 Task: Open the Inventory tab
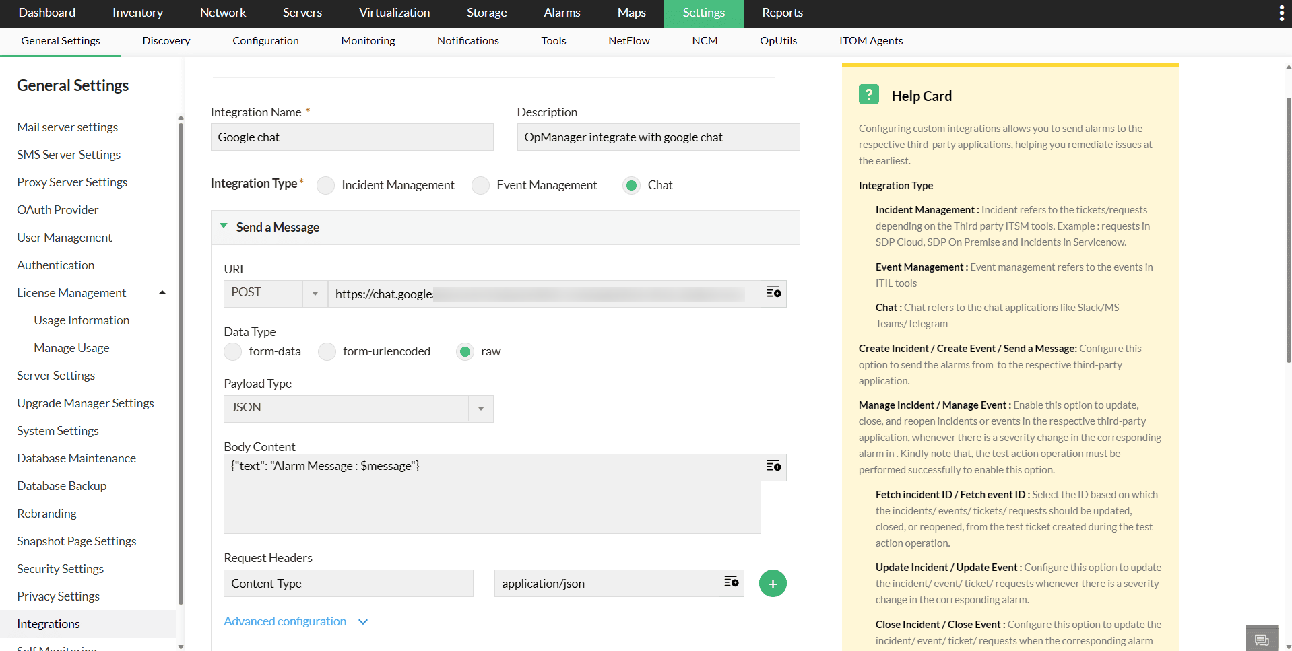(137, 13)
